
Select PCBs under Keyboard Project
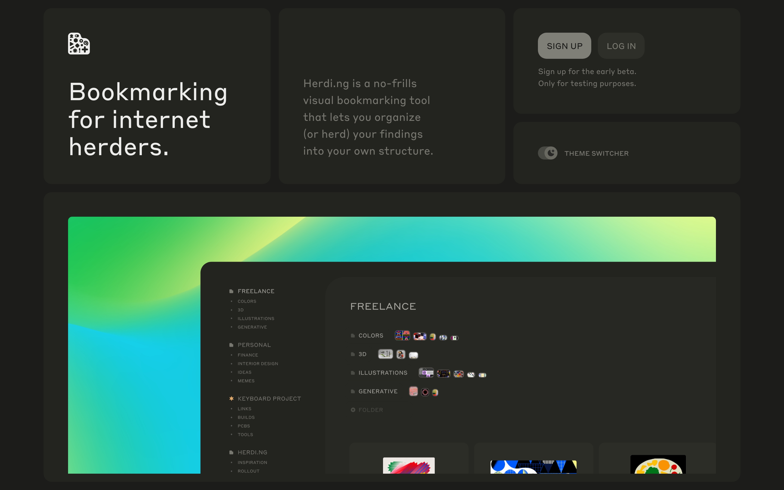pyautogui.click(x=244, y=426)
